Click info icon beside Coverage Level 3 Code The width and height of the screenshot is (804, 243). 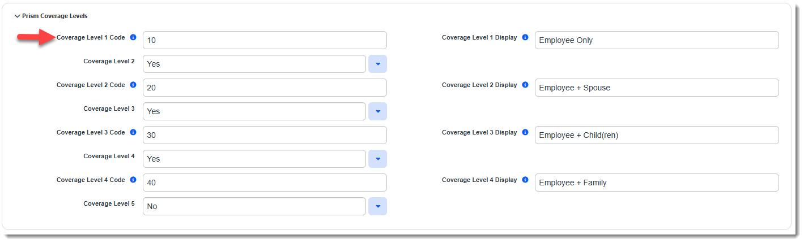point(133,132)
